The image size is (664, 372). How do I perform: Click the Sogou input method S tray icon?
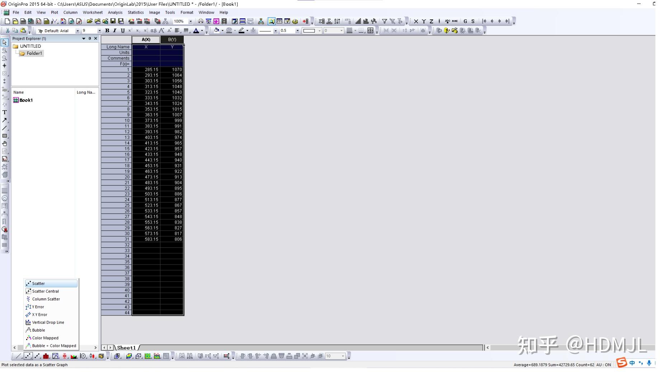[x=622, y=363]
